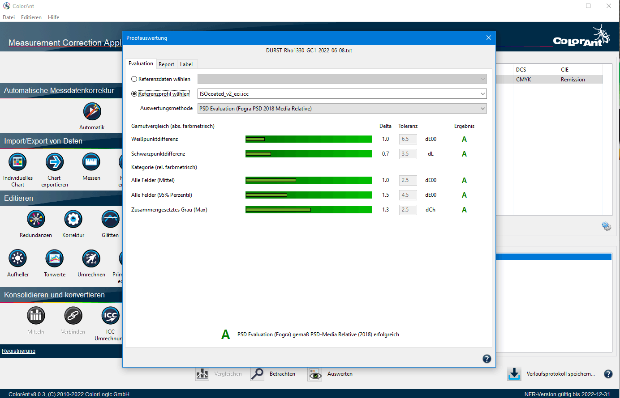Viewport: 620px width, 398px height.
Task: Select the Referenzdaten wählen radio button
Action: click(x=134, y=79)
